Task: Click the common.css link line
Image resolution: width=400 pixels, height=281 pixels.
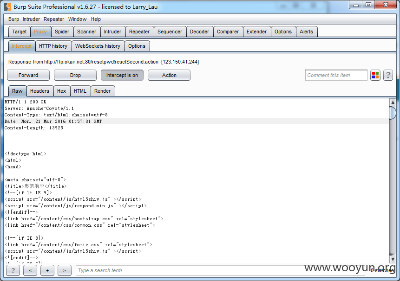Action: pos(80,225)
